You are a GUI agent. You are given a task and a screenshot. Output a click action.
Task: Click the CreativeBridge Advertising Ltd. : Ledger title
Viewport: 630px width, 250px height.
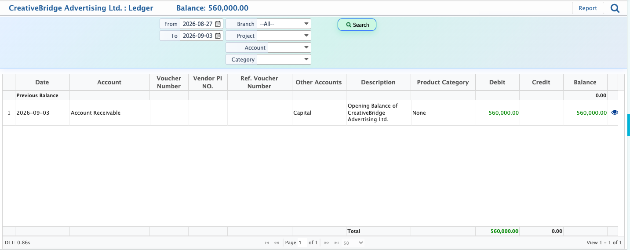(x=81, y=8)
